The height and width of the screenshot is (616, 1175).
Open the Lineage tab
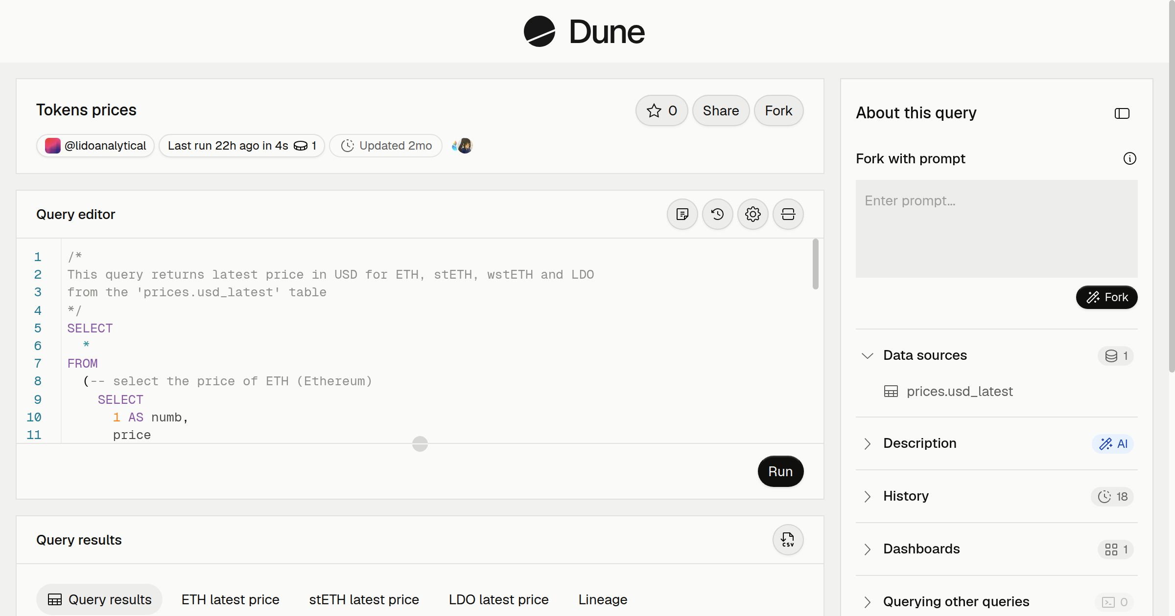coord(603,599)
